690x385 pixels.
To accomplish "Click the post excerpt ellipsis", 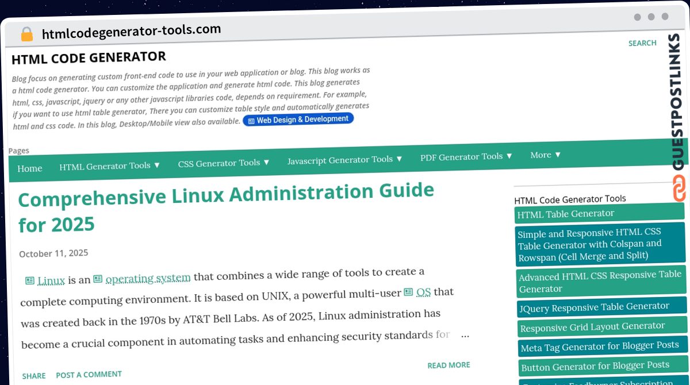I will pos(465,336).
